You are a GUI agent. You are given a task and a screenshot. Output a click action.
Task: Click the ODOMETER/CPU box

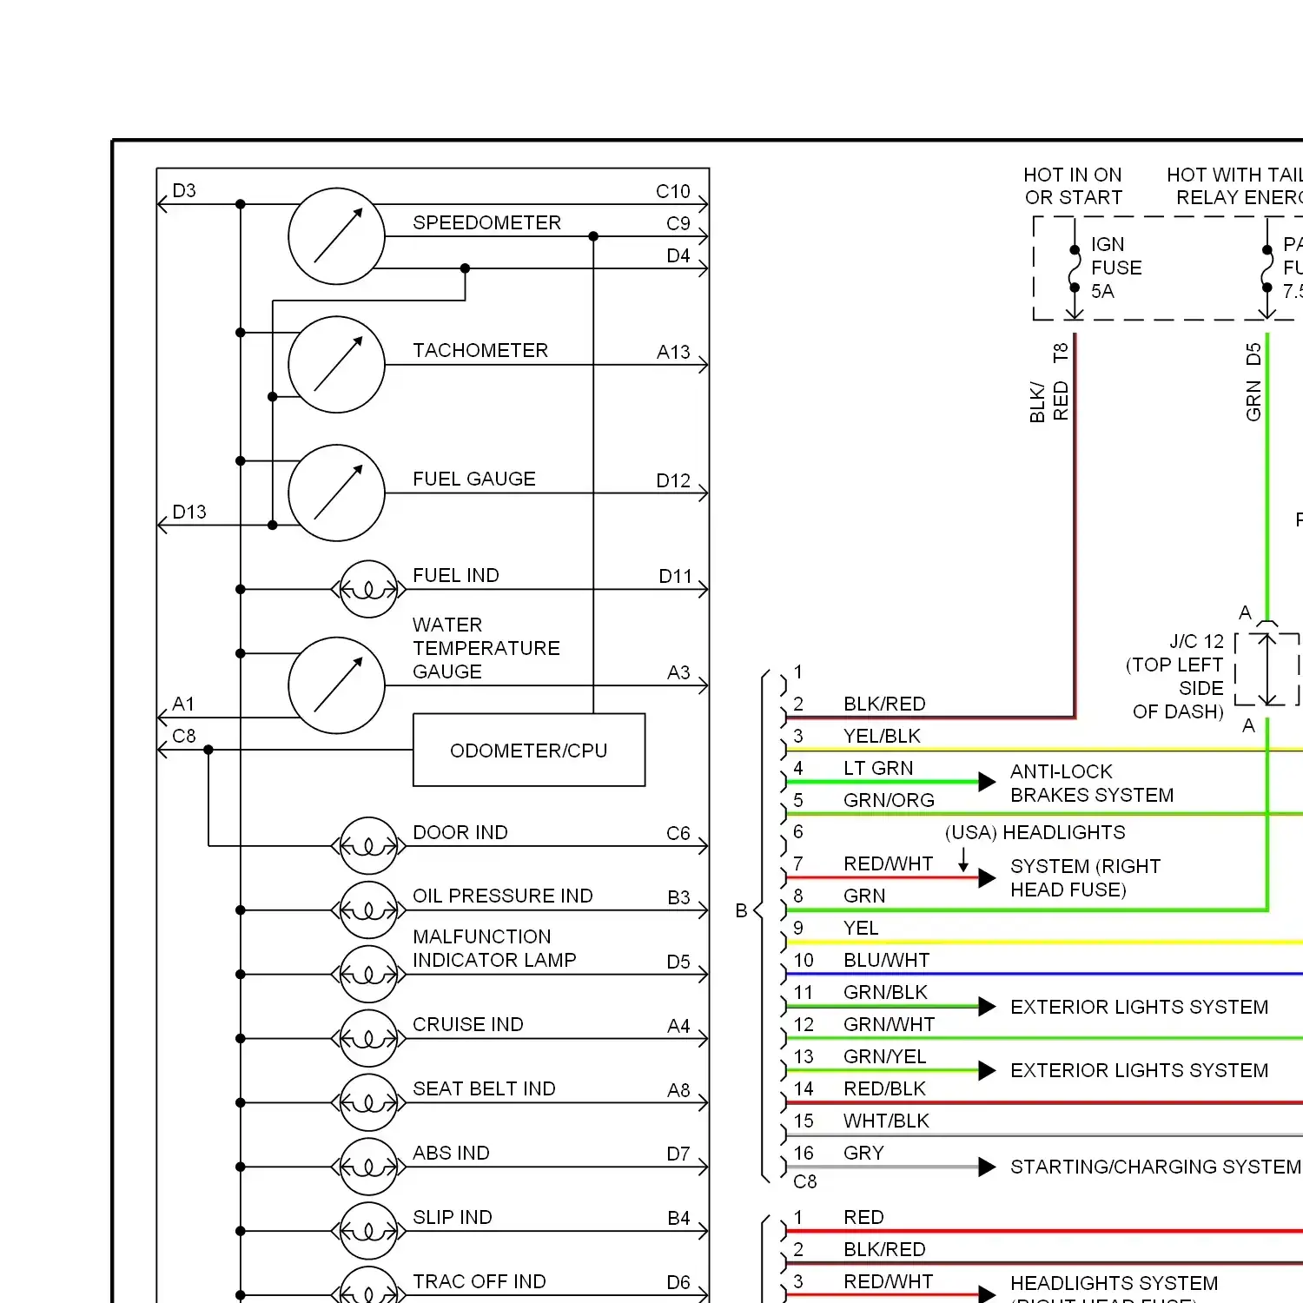[x=529, y=750]
